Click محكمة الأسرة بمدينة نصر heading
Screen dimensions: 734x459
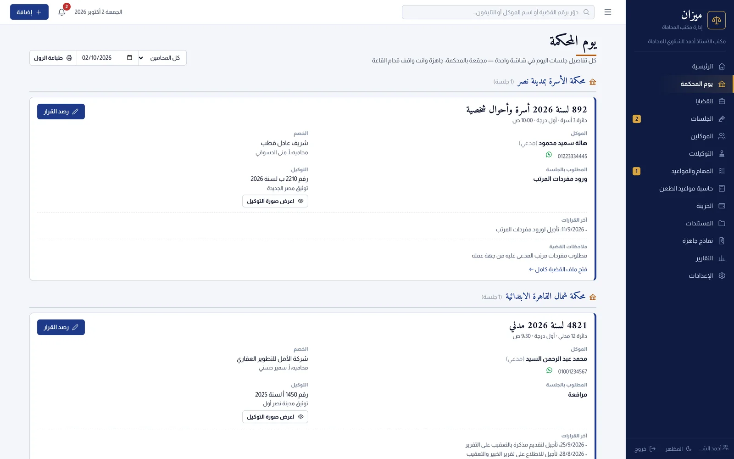(551, 81)
